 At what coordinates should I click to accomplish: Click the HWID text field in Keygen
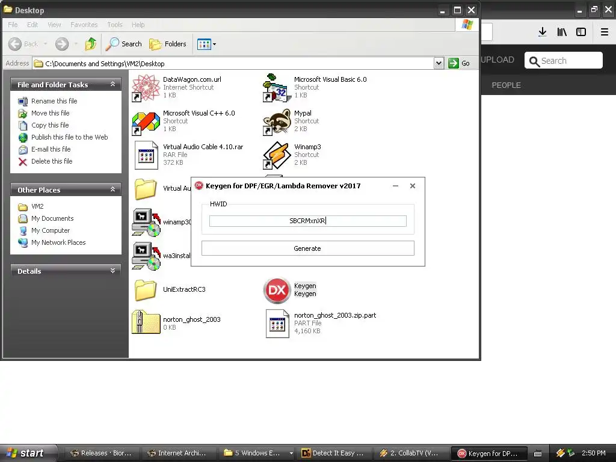pyautogui.click(x=307, y=221)
